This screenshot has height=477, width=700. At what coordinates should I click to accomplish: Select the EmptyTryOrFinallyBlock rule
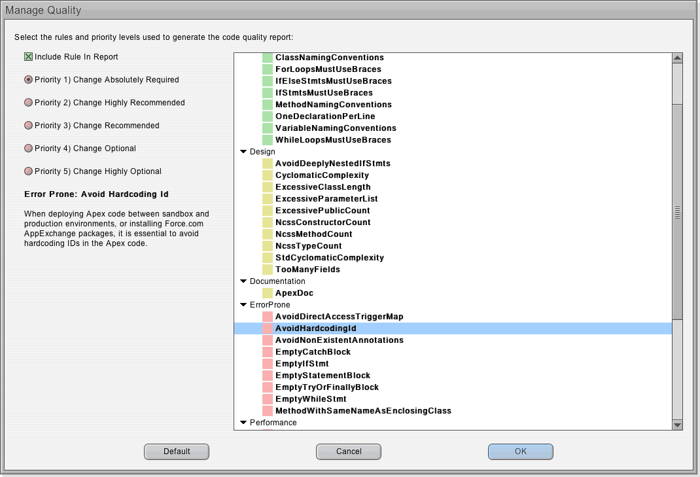coord(327,387)
